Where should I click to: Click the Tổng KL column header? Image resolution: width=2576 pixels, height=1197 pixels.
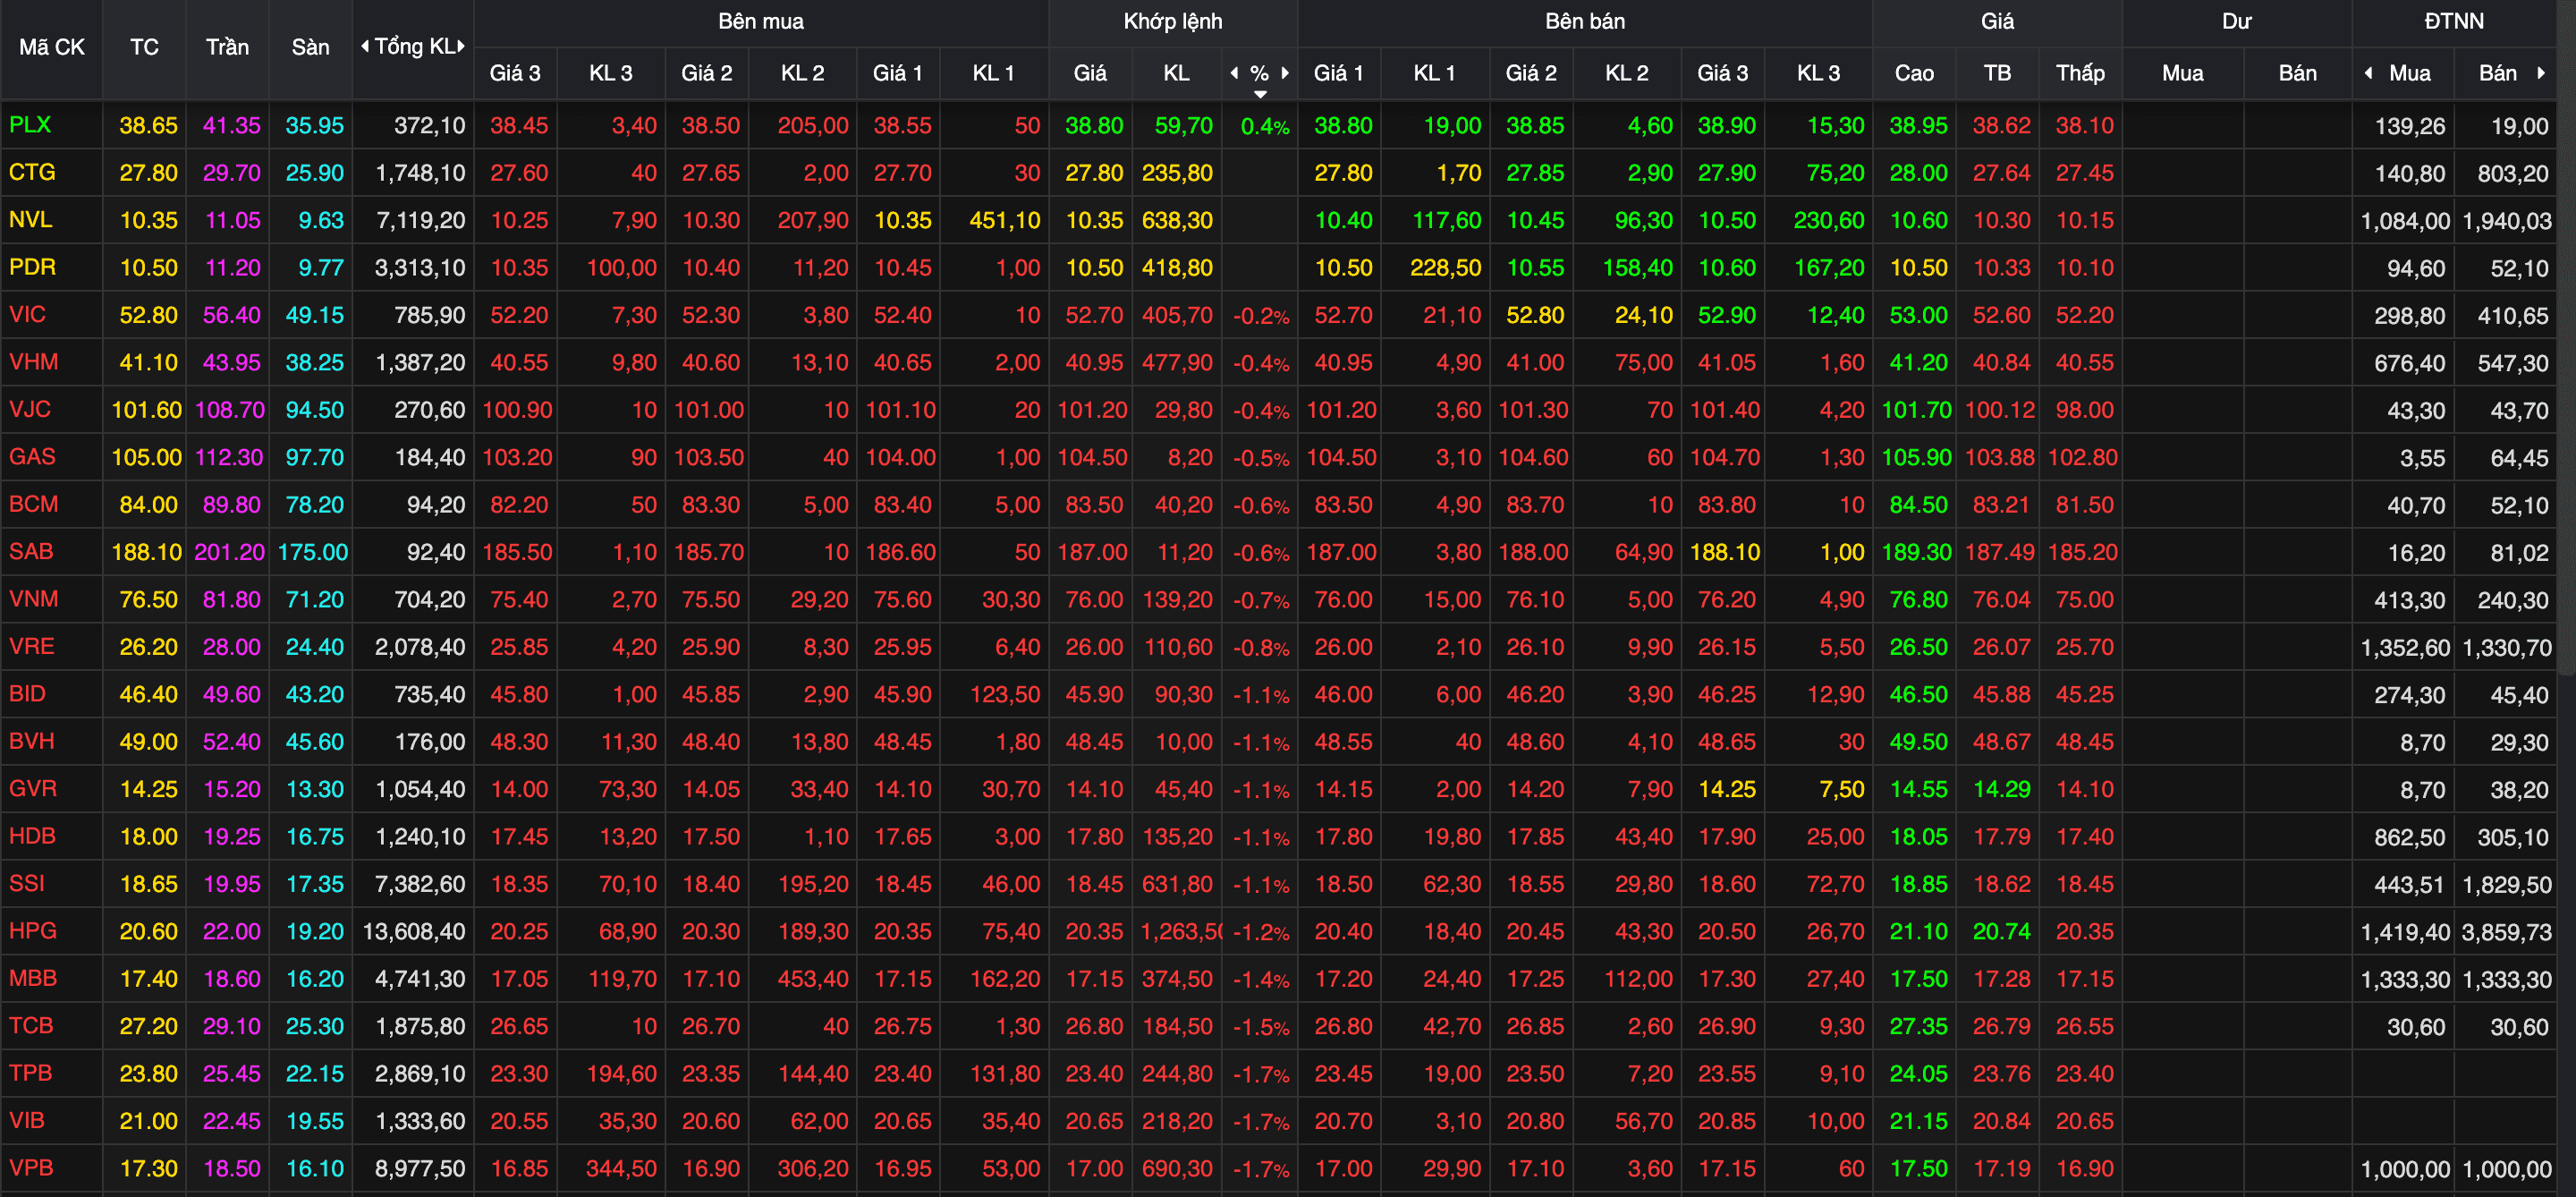pyautogui.click(x=414, y=46)
